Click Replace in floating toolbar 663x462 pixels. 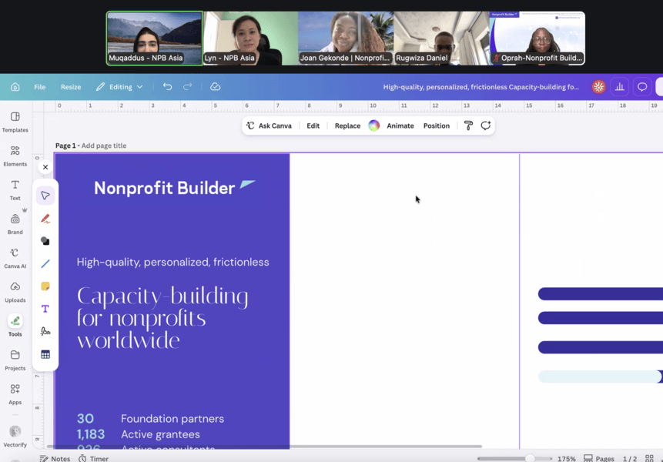(347, 126)
